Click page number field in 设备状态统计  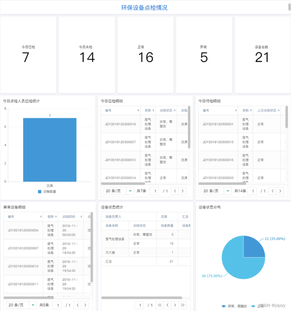click(140, 305)
